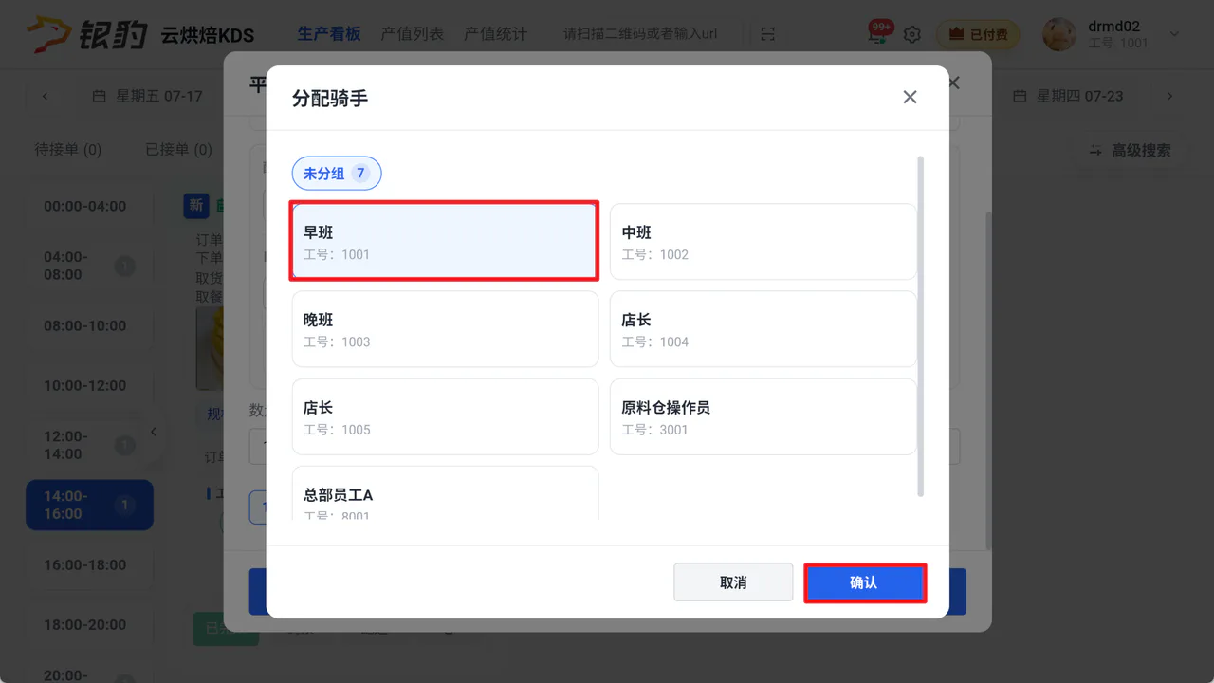
Task: Select rider 晚班 工号 1003
Action: click(x=446, y=329)
